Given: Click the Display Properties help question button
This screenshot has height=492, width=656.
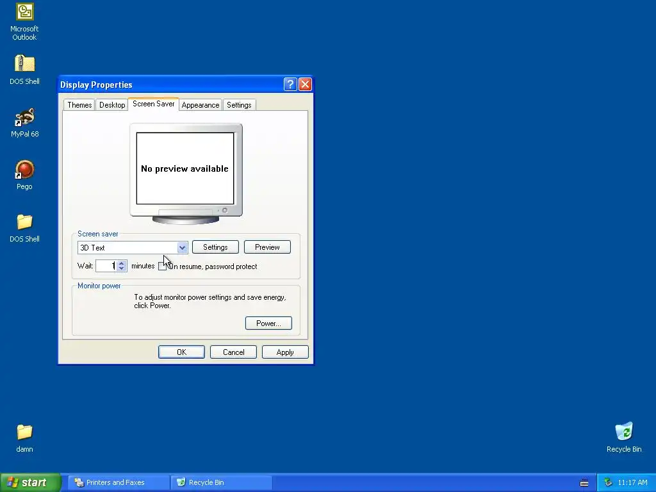Looking at the screenshot, I should [x=290, y=85].
